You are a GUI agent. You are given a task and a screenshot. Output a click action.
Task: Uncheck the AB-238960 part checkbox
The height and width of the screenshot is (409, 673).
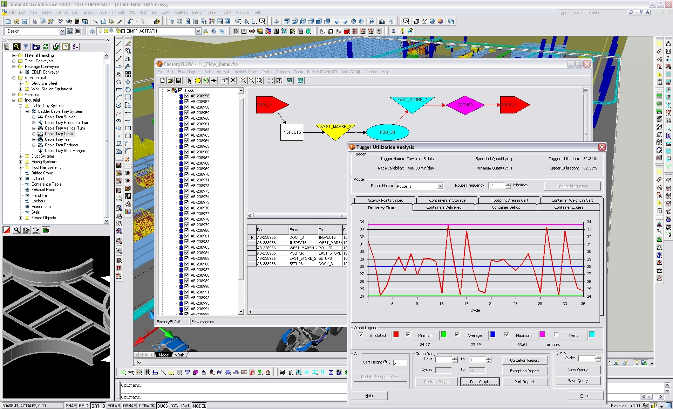186,118
